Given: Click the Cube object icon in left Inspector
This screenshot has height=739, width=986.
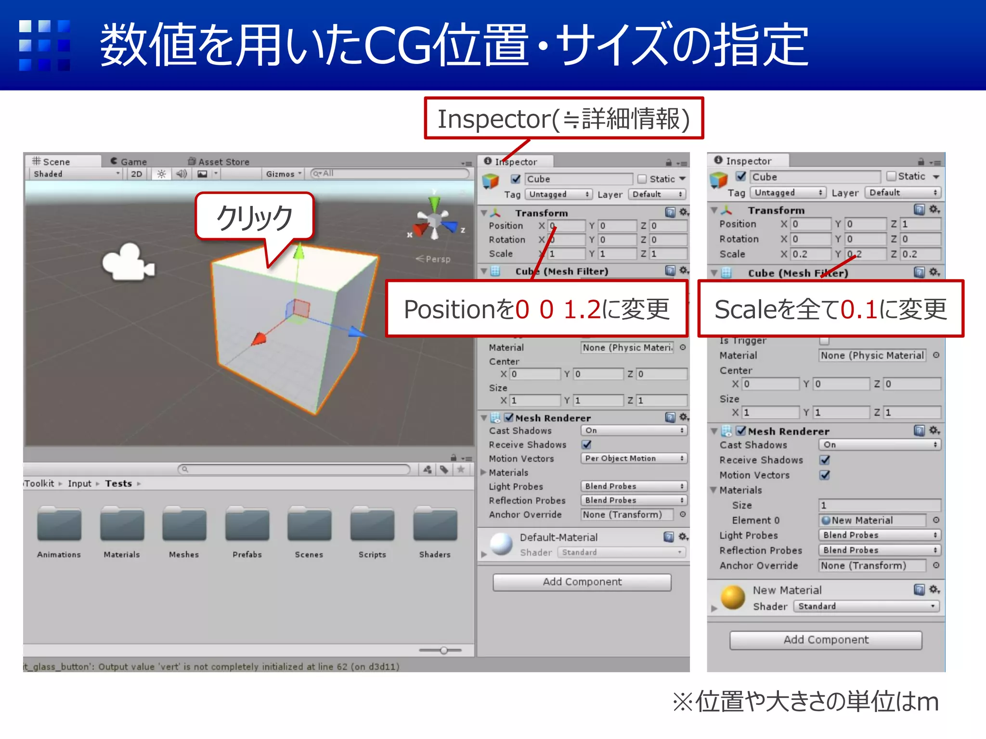Looking at the screenshot, I should pyautogui.click(x=491, y=181).
